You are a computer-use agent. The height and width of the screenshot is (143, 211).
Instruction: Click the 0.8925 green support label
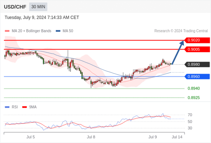pos(194,98)
